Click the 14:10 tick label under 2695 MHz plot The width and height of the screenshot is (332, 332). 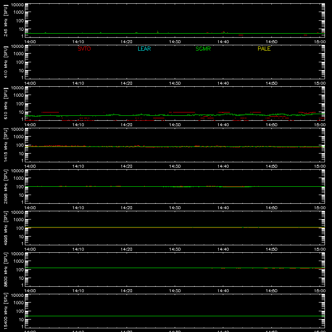tap(78, 208)
